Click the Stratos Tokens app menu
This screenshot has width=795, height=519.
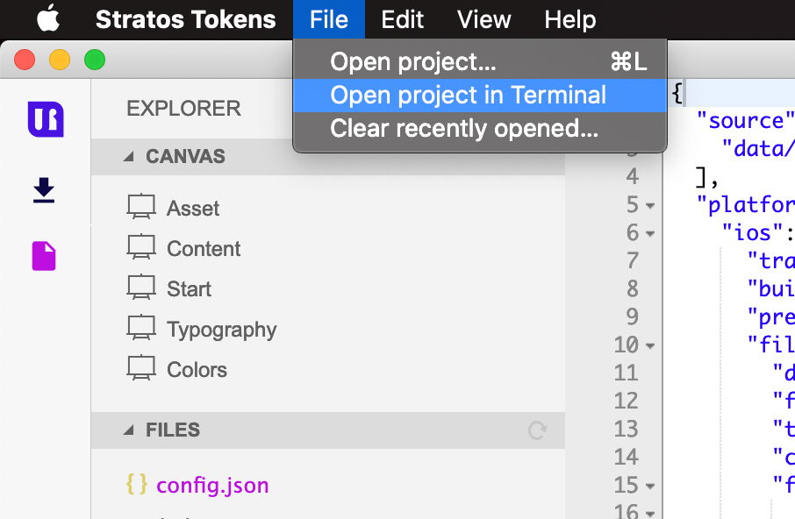185,20
